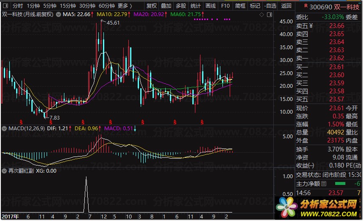This screenshot has width=364, height=221.
Task: Click the MA20: 20.92 value label
Action: (x=149, y=14)
